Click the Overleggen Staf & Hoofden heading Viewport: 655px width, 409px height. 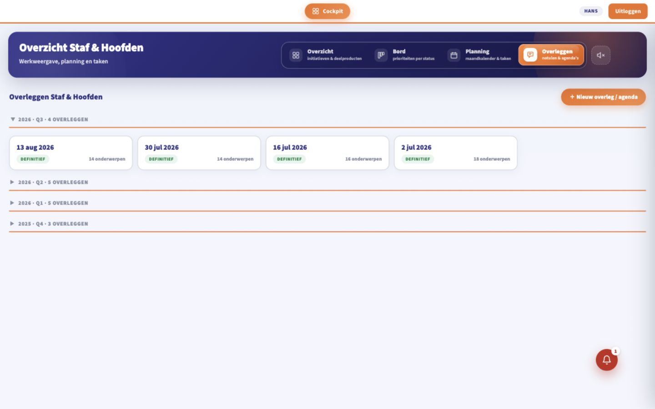56,97
